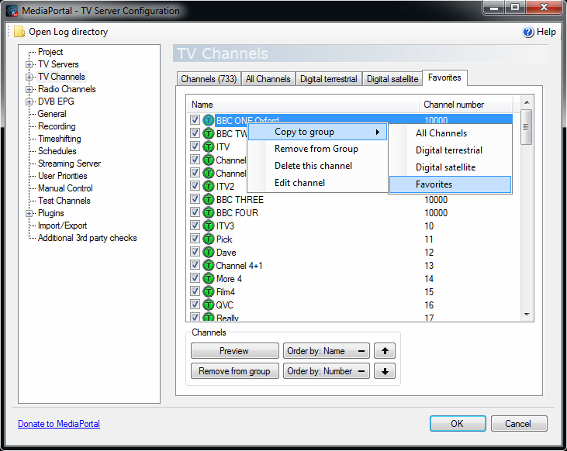Select Recording in the settings tree
Screen dimensions: 567x451
(57, 126)
